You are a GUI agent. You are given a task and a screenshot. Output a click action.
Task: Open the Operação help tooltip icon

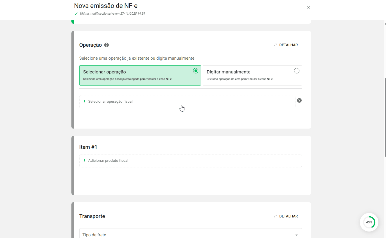106,45
